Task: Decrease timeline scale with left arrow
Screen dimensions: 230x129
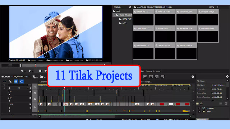Action: point(9,88)
